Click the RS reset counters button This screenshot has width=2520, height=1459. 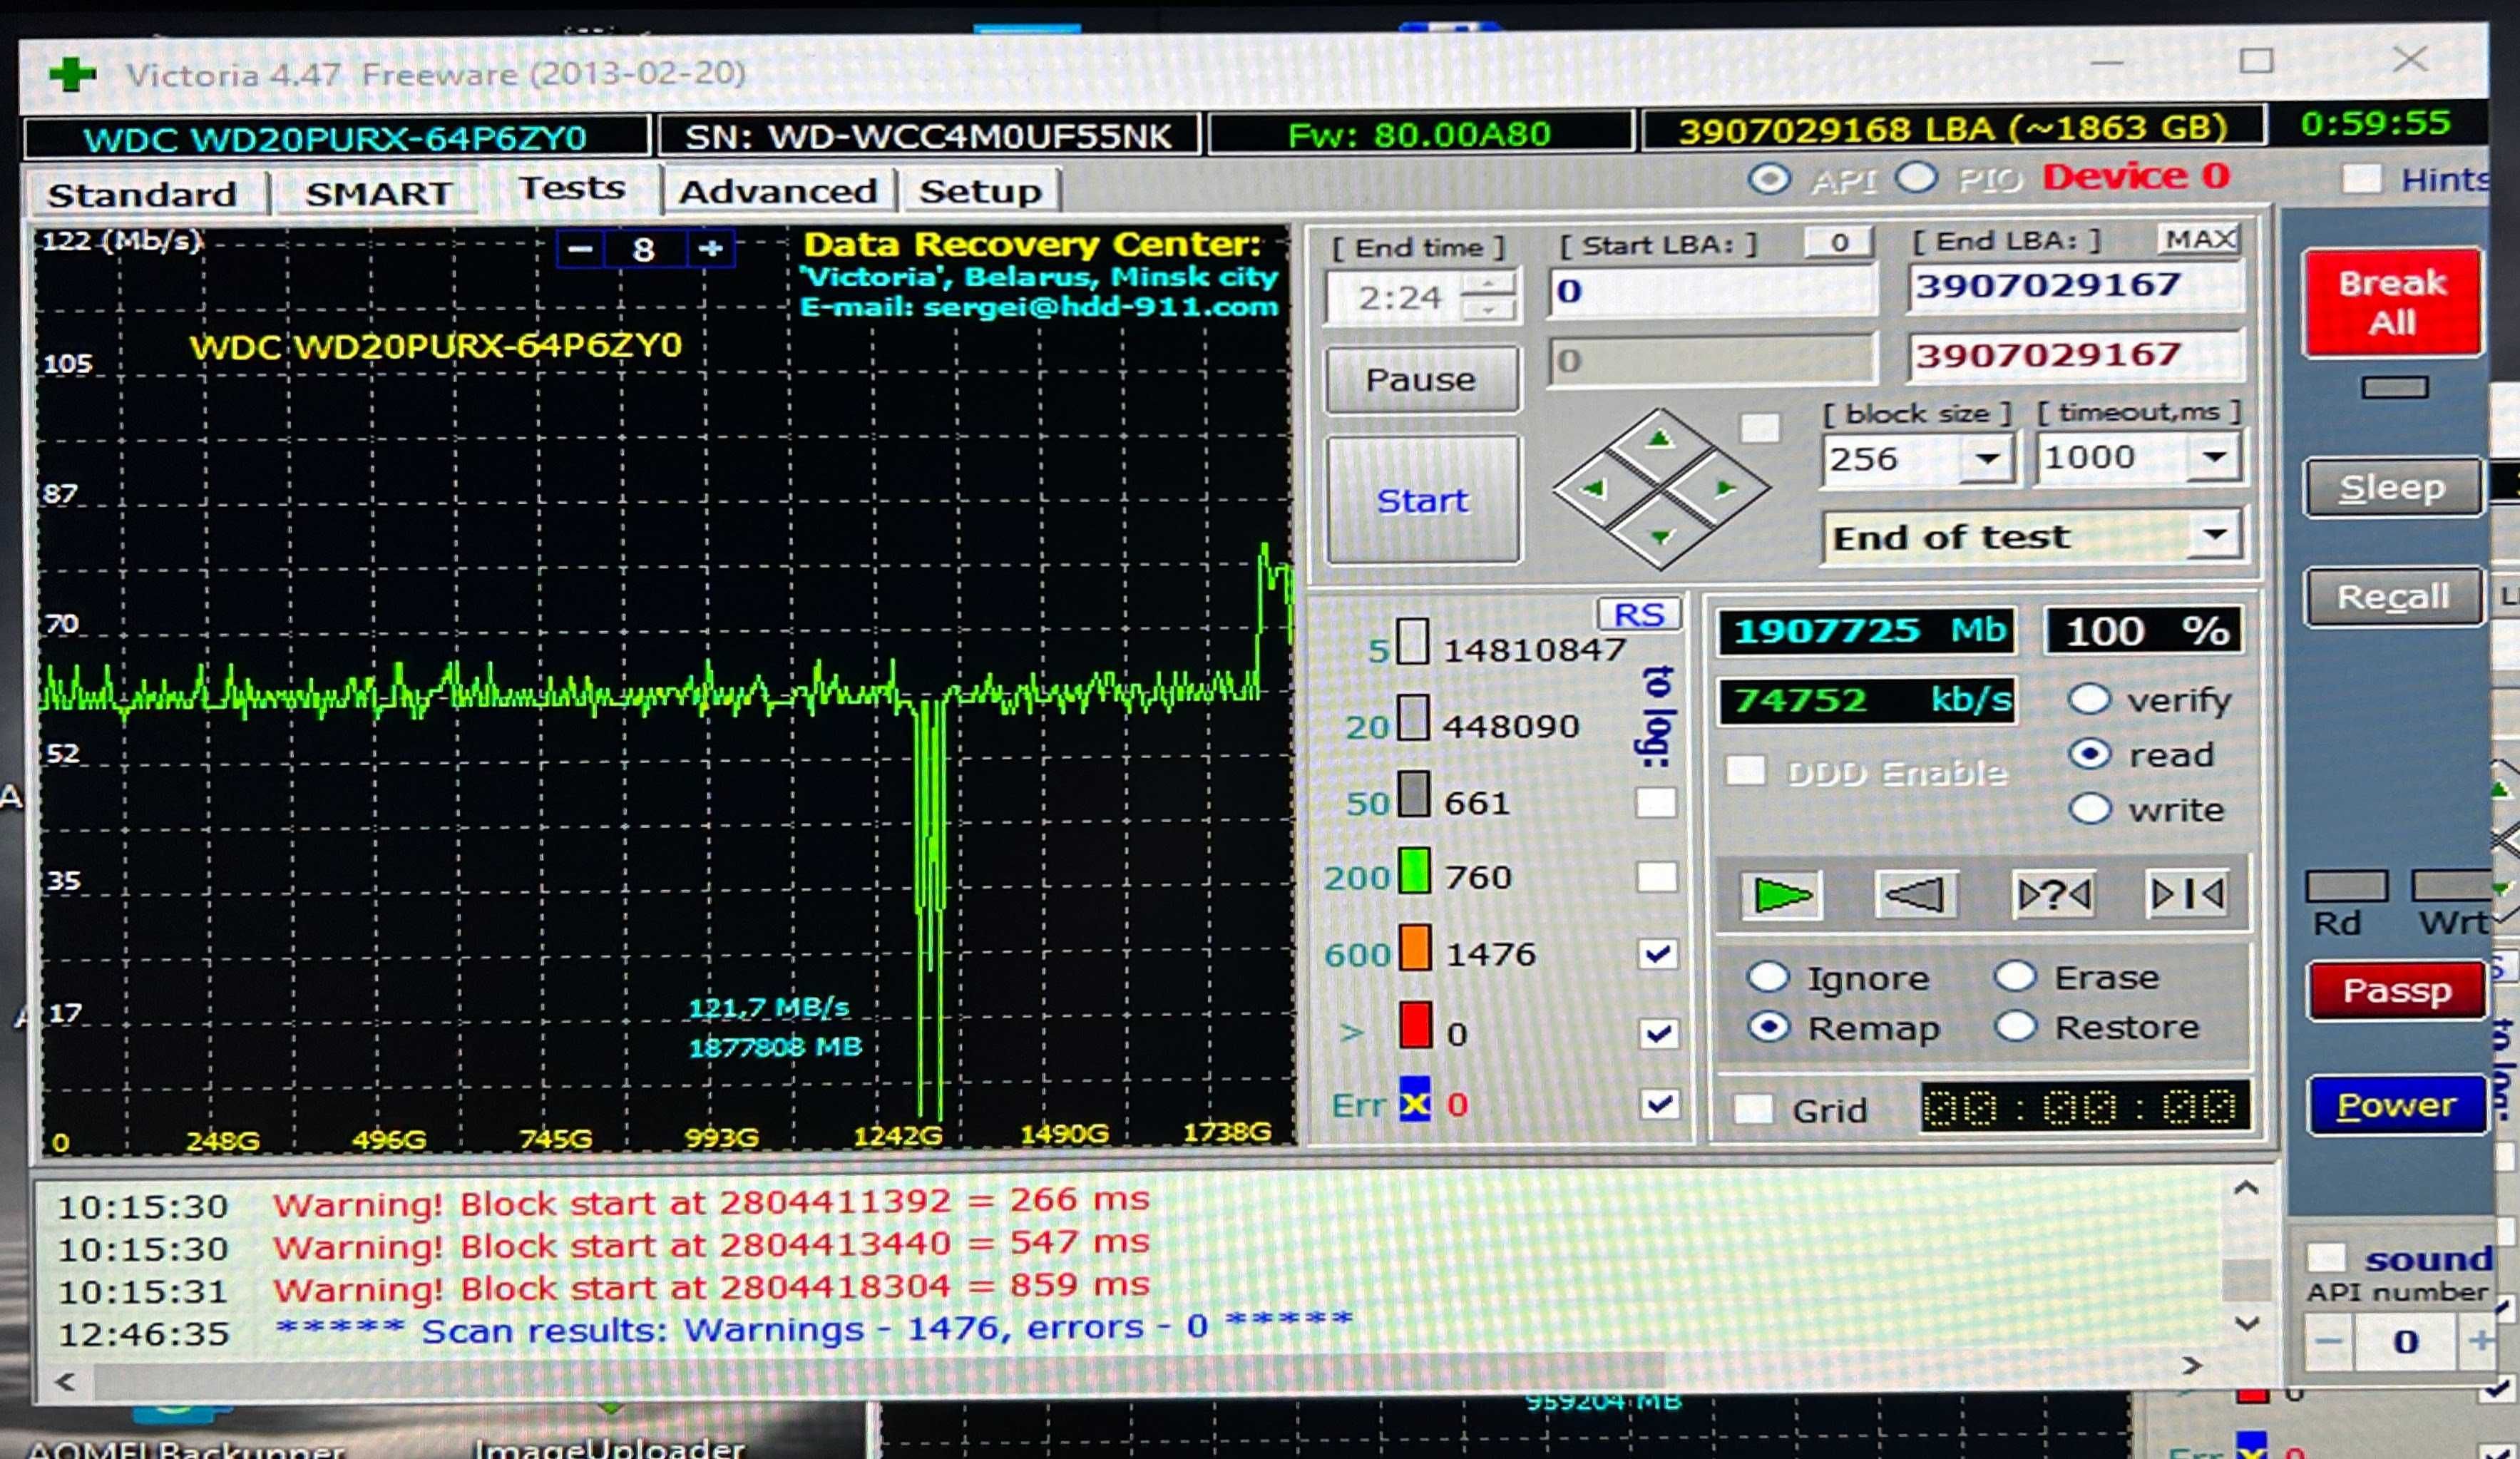tap(1639, 614)
